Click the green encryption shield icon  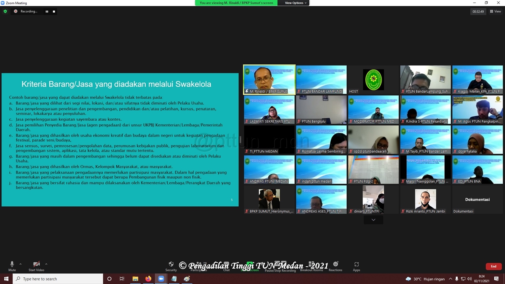coord(5,11)
